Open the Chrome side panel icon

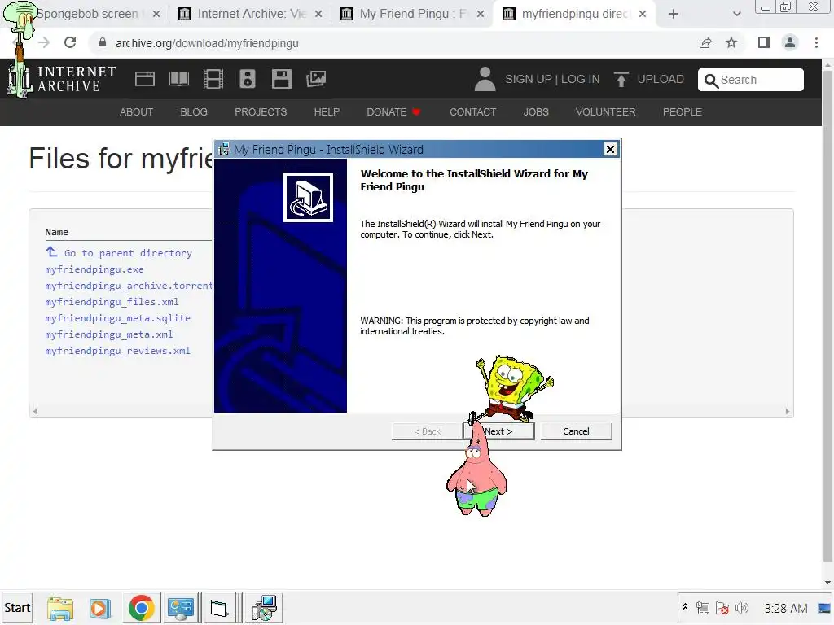(764, 42)
